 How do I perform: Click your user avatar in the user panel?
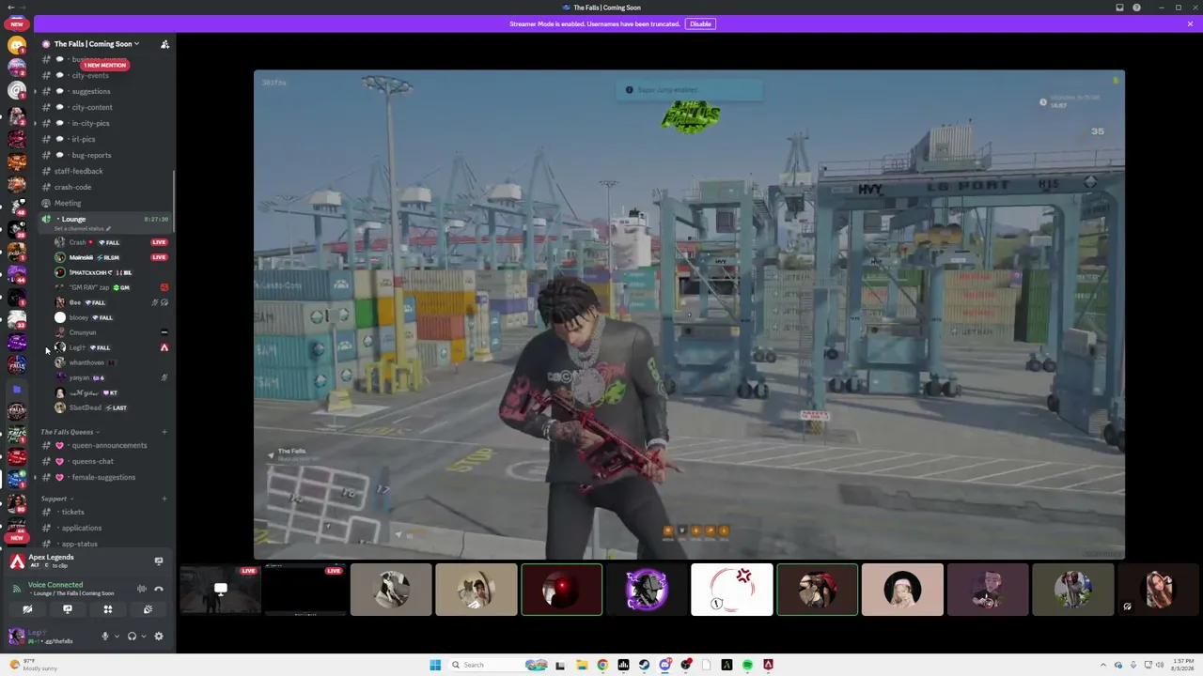tap(16, 637)
